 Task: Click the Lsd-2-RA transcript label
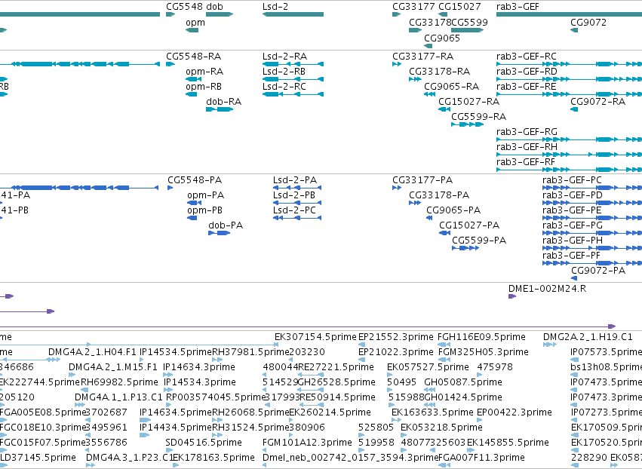point(284,56)
